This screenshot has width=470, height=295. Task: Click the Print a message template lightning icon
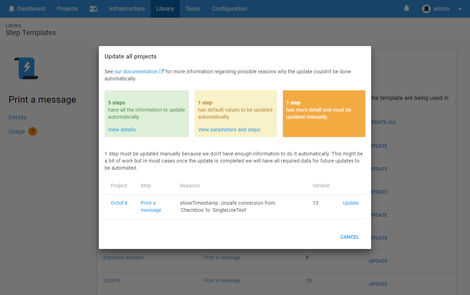click(26, 69)
